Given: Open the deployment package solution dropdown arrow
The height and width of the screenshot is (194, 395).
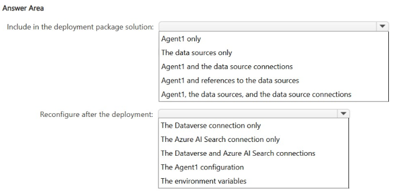Looking at the screenshot, I should (x=382, y=27).
